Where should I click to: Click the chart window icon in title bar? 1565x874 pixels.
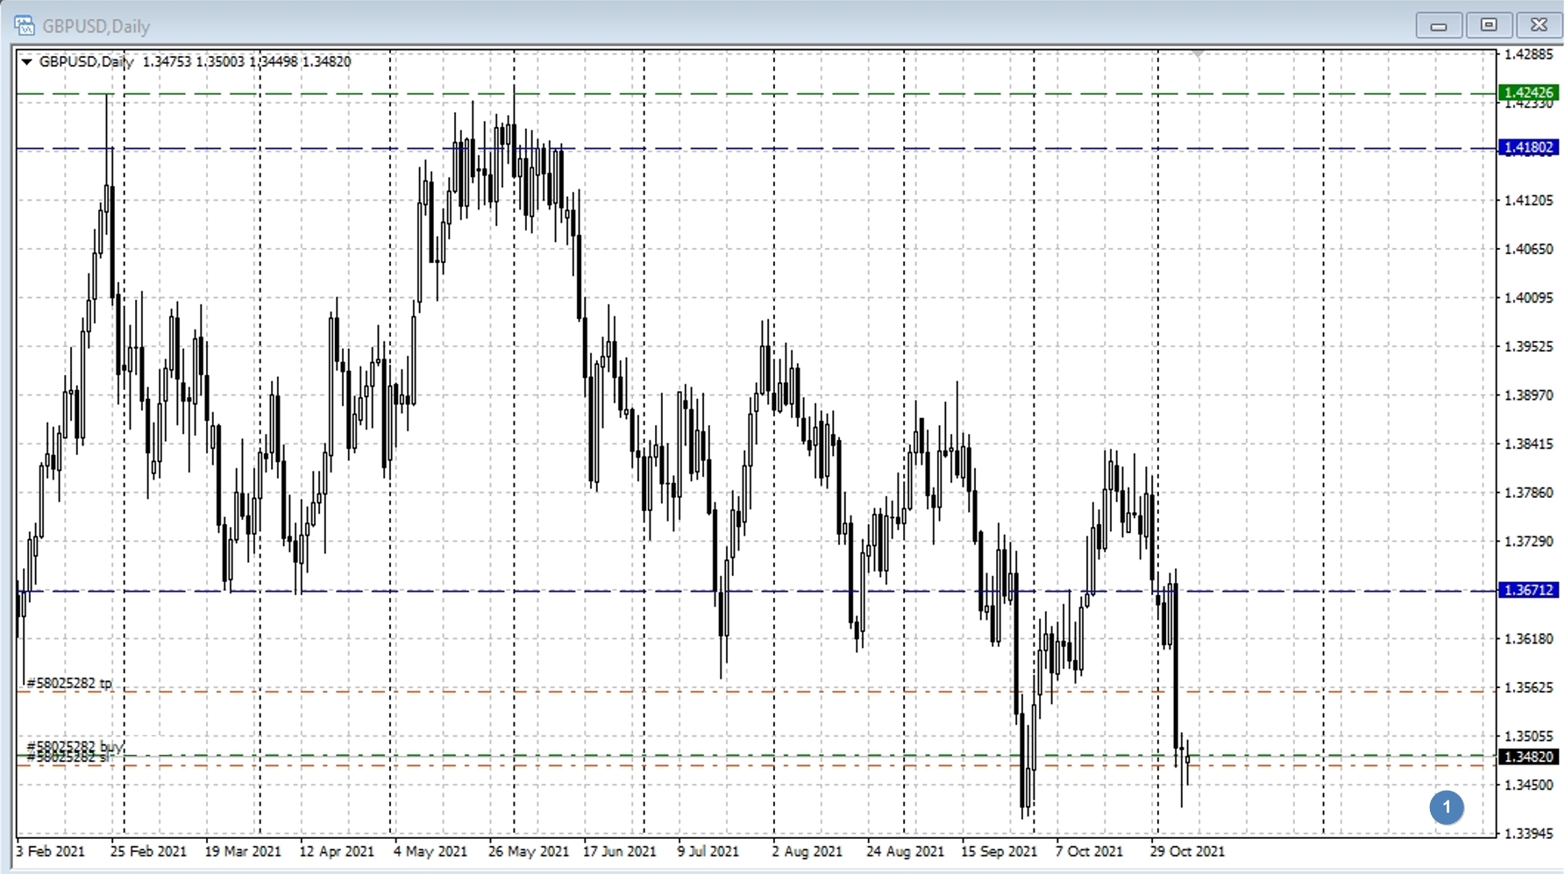coord(24,25)
